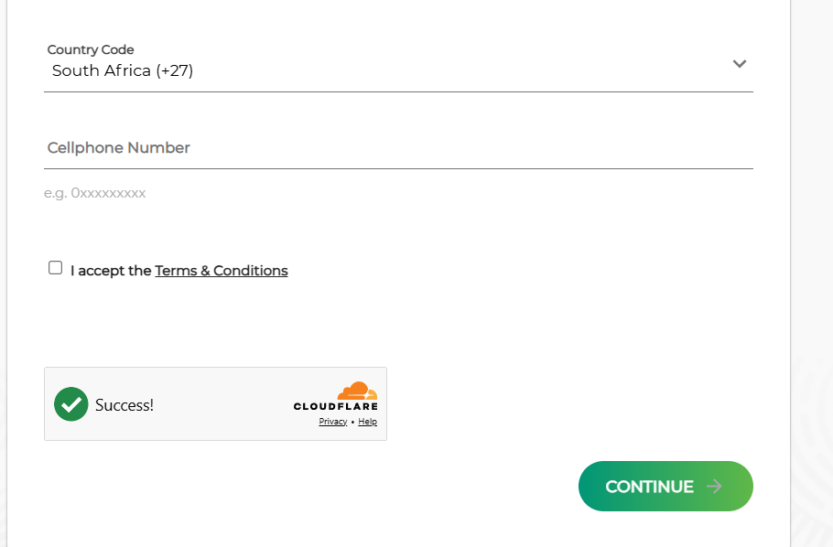
Task: Select the underline area of Cellphone Number field
Action: click(x=398, y=168)
